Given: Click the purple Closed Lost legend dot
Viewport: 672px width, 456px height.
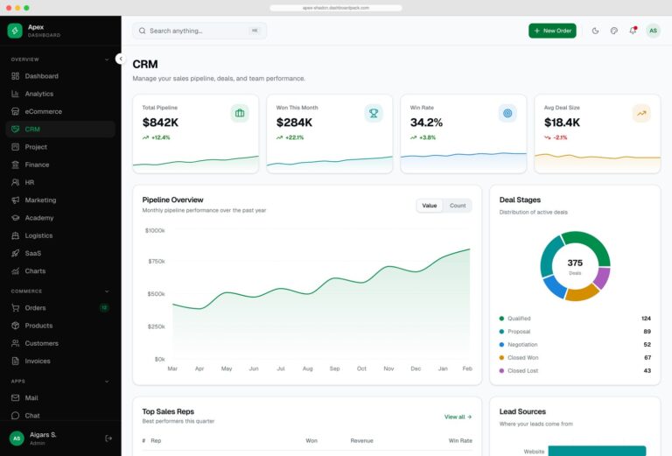Looking at the screenshot, I should [x=501, y=371].
